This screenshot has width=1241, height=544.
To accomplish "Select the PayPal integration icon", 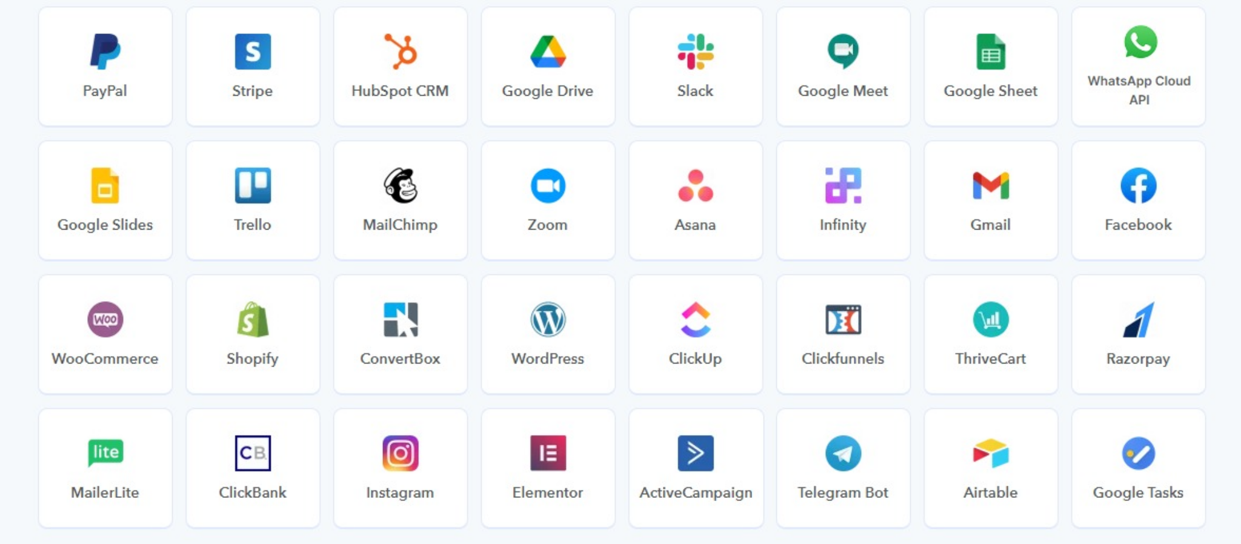I will (105, 51).
